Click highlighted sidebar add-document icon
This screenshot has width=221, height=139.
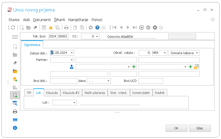(15, 95)
